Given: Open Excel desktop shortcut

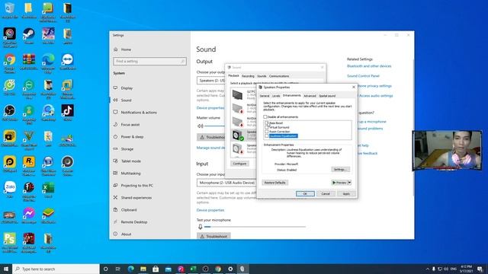Looking at the screenshot, I should (48, 190).
